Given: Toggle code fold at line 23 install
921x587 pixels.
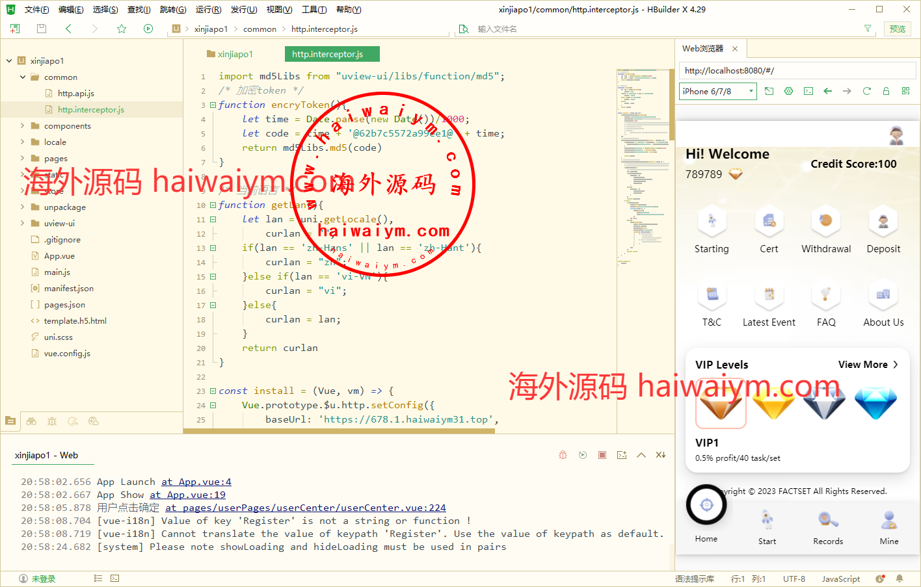Looking at the screenshot, I should (213, 391).
